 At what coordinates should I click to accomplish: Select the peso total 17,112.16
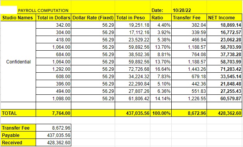point(133,32)
